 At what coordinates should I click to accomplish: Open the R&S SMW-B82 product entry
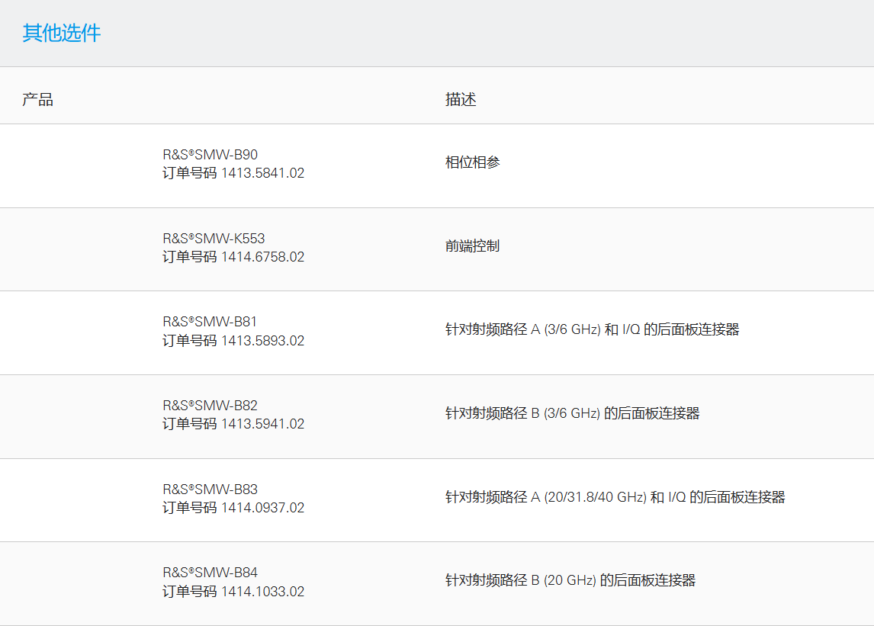click(x=210, y=406)
